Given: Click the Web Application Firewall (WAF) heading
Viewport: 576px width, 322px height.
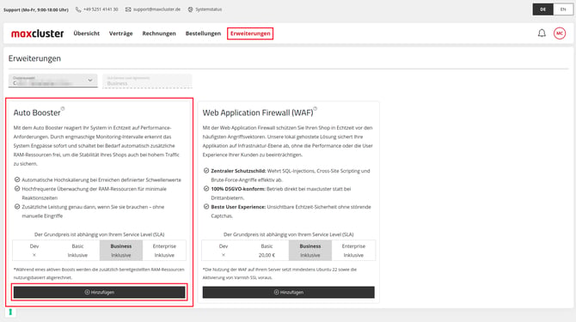Looking at the screenshot, I should [258, 113].
